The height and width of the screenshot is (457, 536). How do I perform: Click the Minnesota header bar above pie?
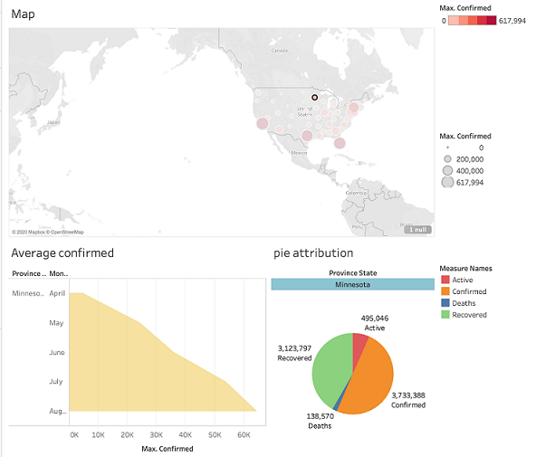point(352,284)
